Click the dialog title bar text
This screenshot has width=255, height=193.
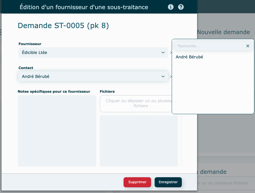point(84,7)
